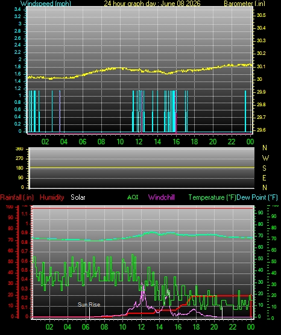Click windspeed scale value 2.6

tap(17, 38)
